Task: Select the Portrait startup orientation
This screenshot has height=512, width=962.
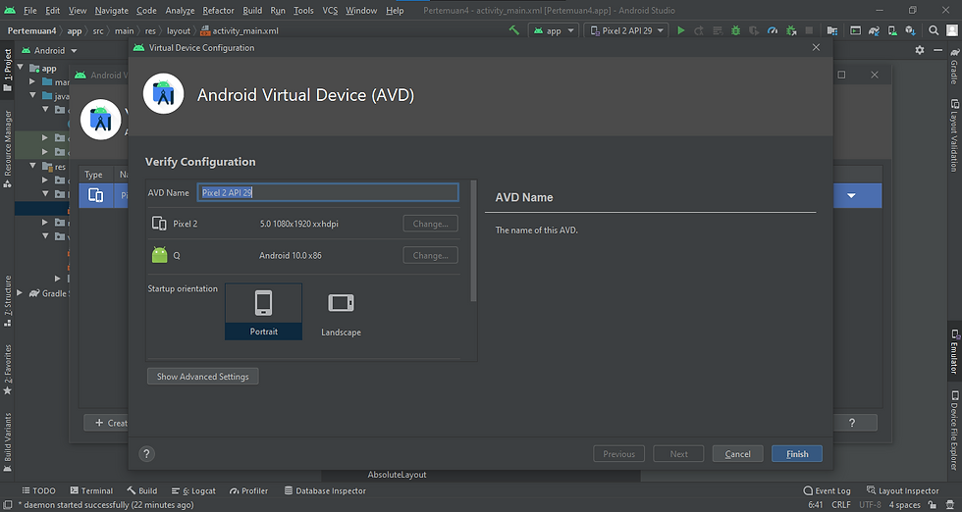Action: tap(263, 312)
